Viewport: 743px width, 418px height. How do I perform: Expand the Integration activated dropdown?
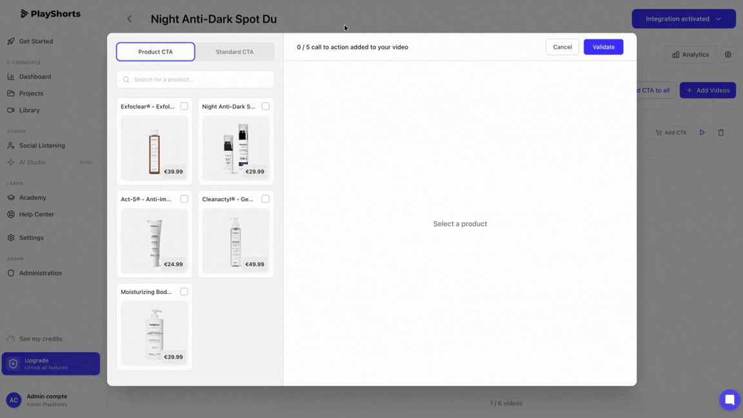[x=684, y=19]
